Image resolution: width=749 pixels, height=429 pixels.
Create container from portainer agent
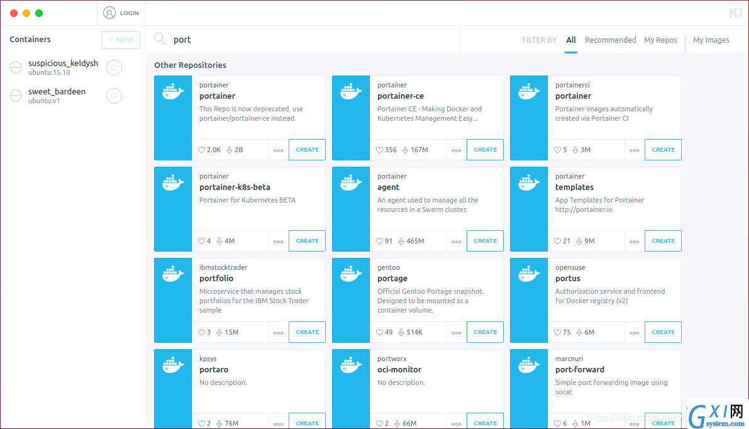click(485, 241)
